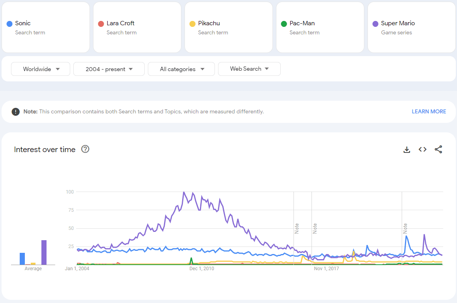Share the Interest over time chart
457x303 pixels.
click(438, 149)
